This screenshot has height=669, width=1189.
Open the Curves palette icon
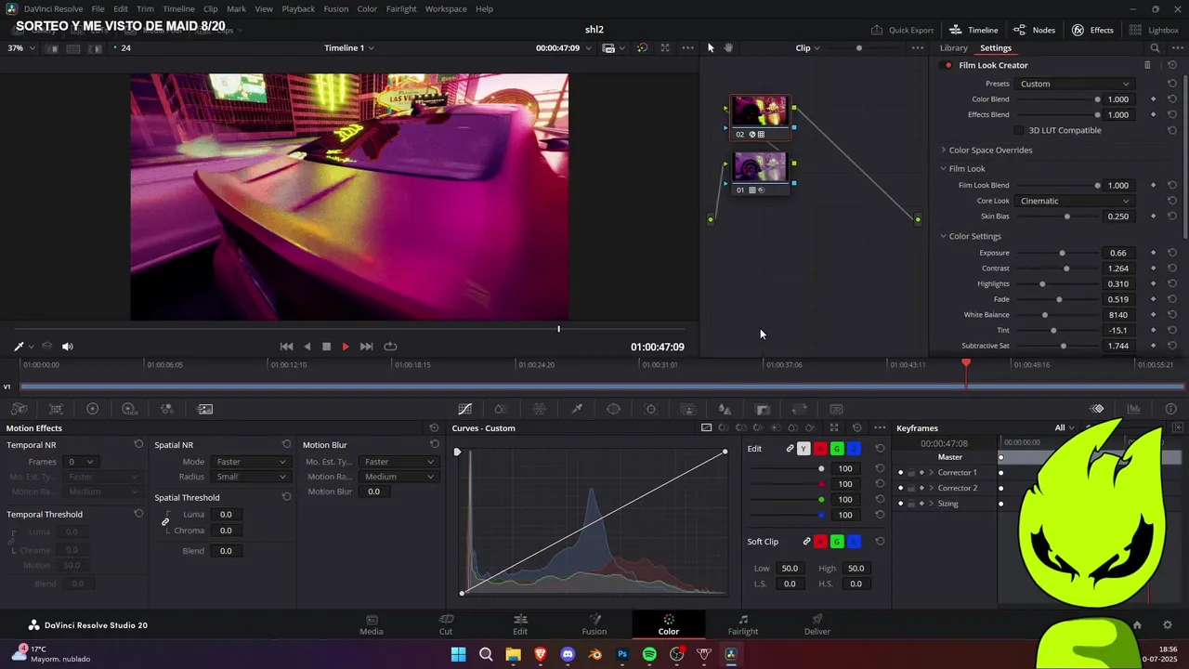click(x=465, y=409)
